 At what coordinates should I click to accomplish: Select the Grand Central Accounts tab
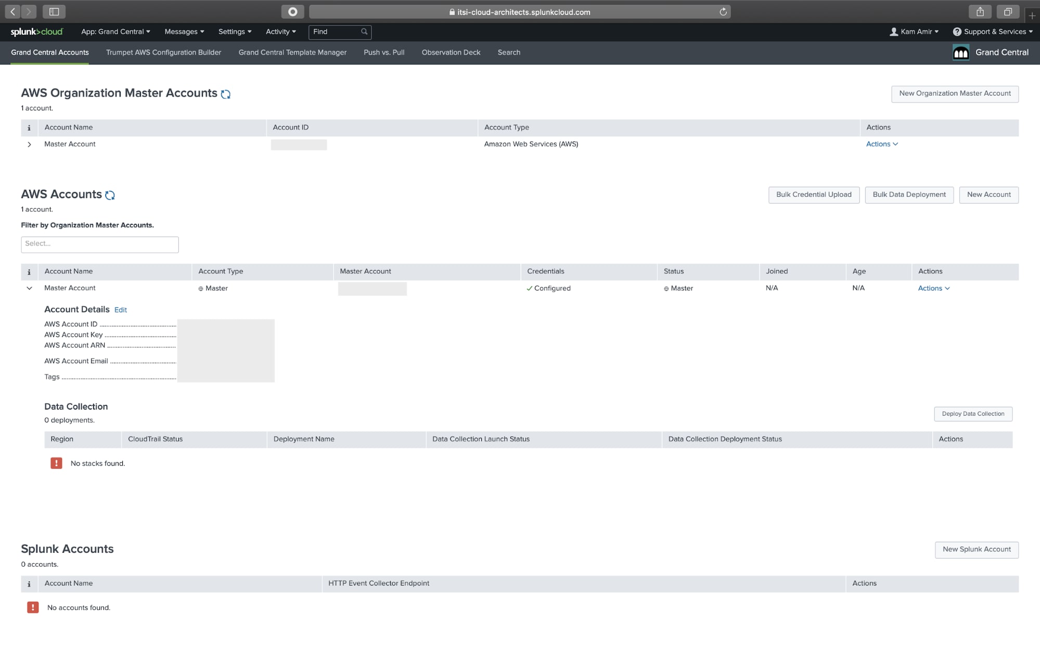[x=50, y=53]
